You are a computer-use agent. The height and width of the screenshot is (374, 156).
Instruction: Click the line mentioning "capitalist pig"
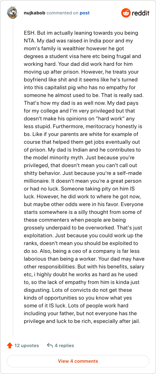pos(80,88)
